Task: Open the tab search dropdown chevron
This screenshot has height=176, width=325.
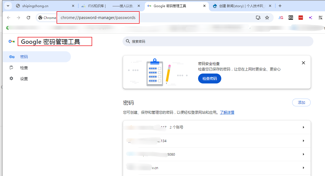Action: (x=8, y=6)
